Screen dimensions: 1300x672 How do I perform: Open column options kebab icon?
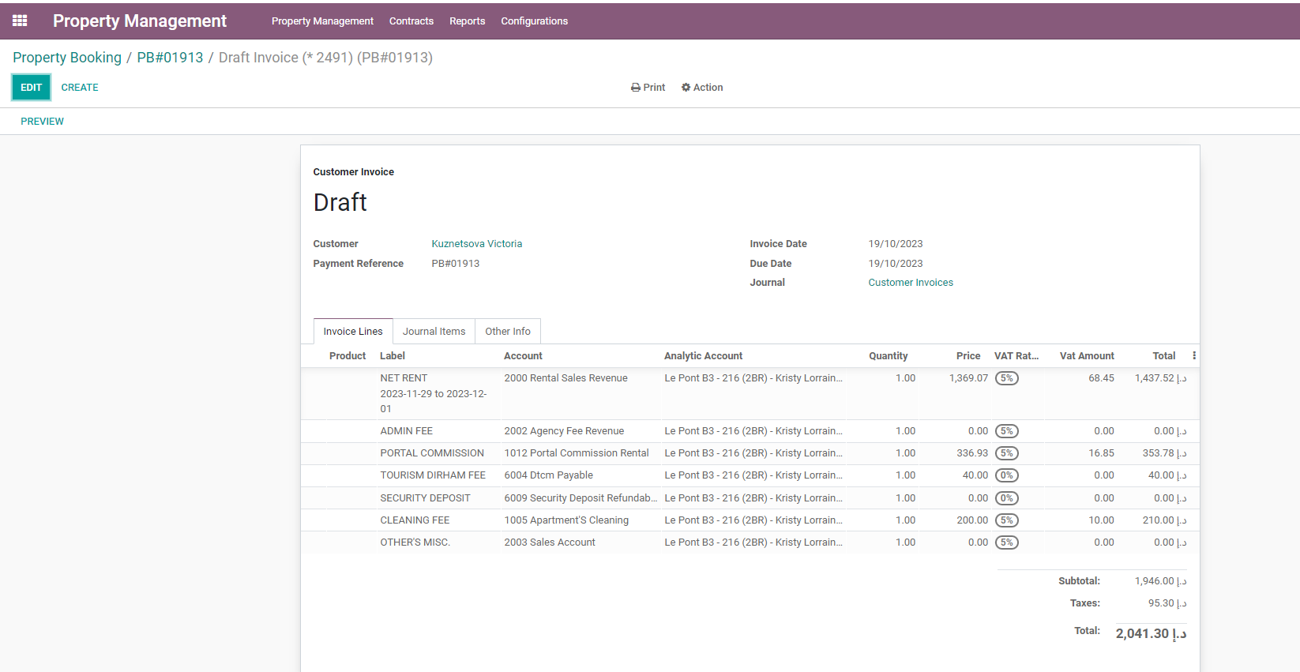pyautogui.click(x=1193, y=356)
